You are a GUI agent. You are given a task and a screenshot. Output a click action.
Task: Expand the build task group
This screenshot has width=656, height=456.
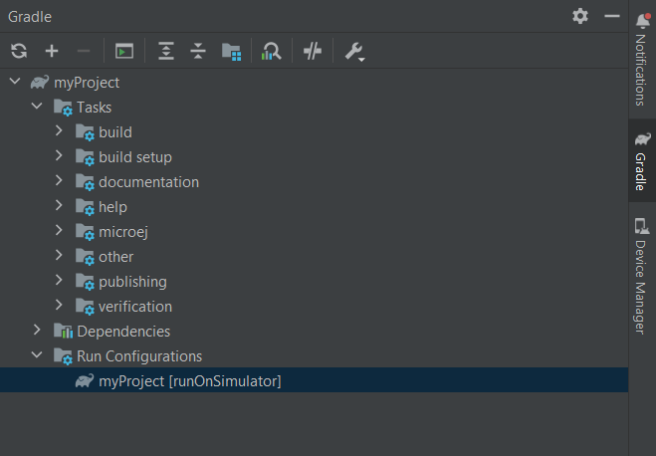[x=59, y=131]
